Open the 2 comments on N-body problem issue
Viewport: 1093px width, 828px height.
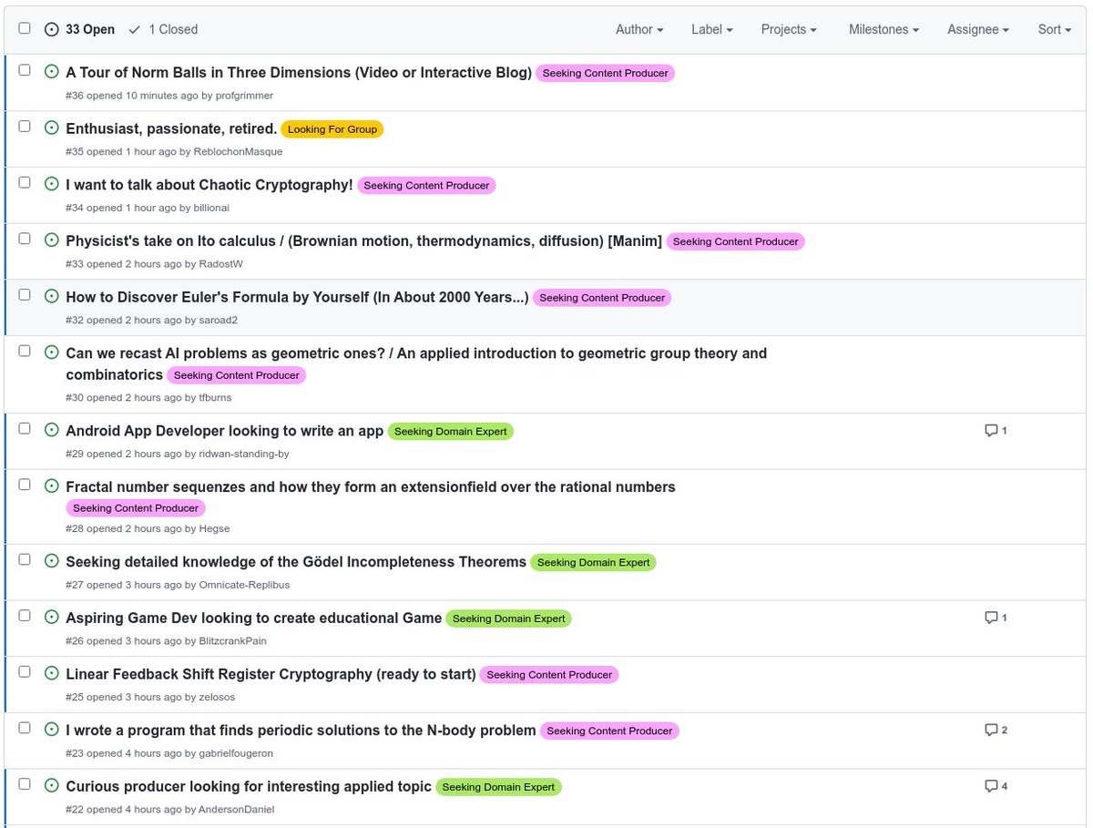pos(996,730)
